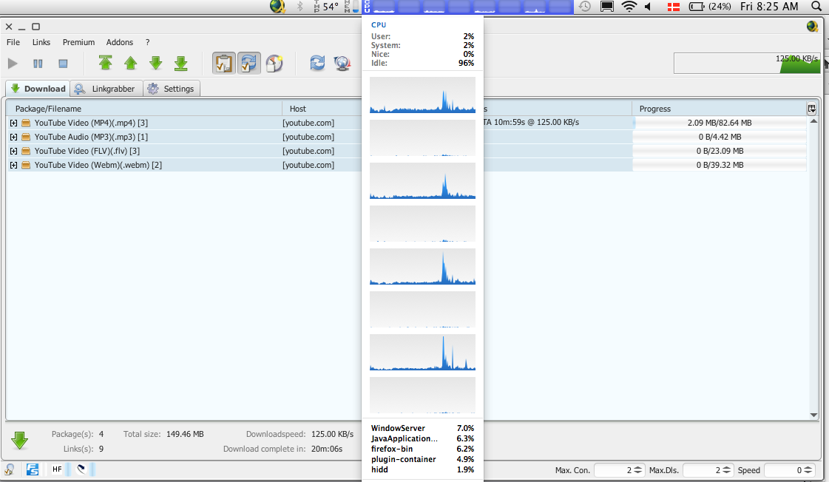This screenshot has width=829, height=482.
Task: Move selected package down one position
Action: coord(155,64)
